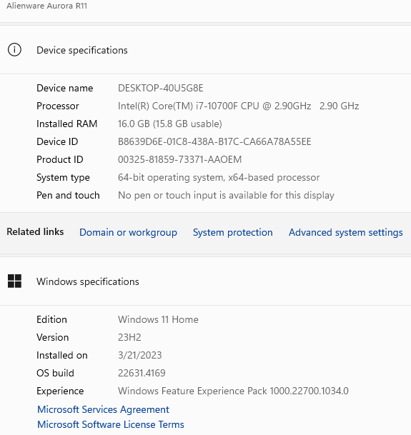Open the Microsoft Services Agreement link

[x=104, y=409]
